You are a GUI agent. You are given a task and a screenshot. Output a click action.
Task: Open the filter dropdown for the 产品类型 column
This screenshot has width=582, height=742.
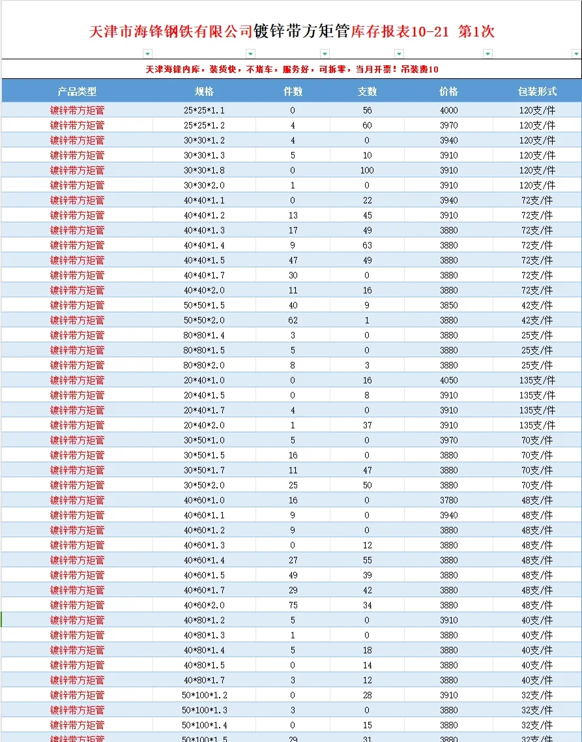pyautogui.click(x=148, y=53)
